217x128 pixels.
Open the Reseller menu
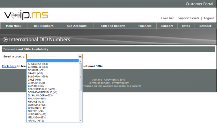coord(205,26)
